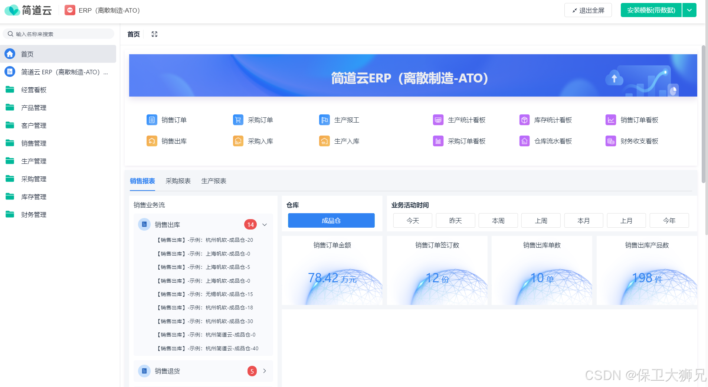Screen dimensions: 708x387
Task: Click the 销售出库产品数 198件 card
Action: point(647,270)
